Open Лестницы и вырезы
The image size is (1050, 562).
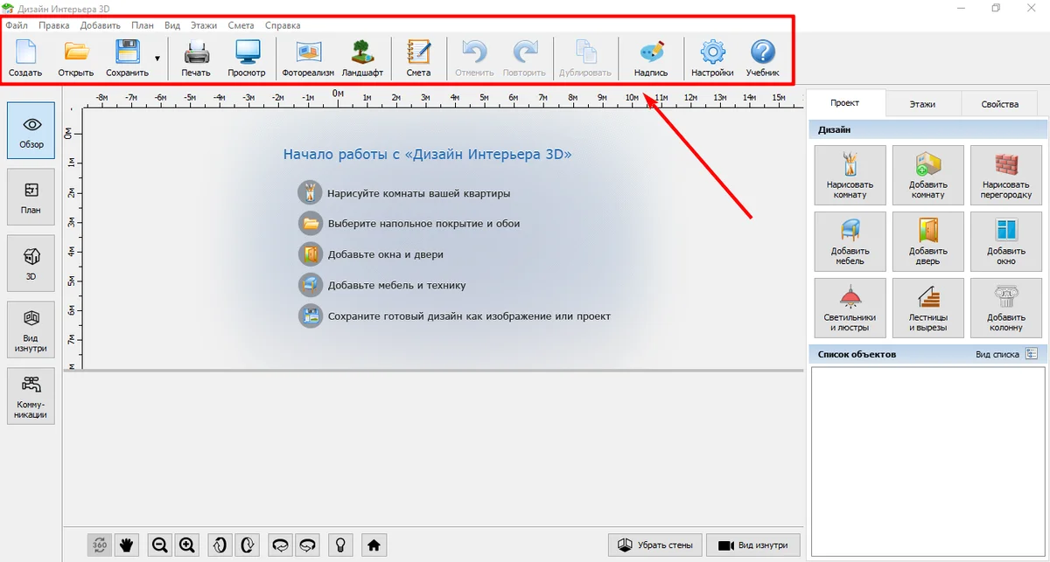(927, 309)
